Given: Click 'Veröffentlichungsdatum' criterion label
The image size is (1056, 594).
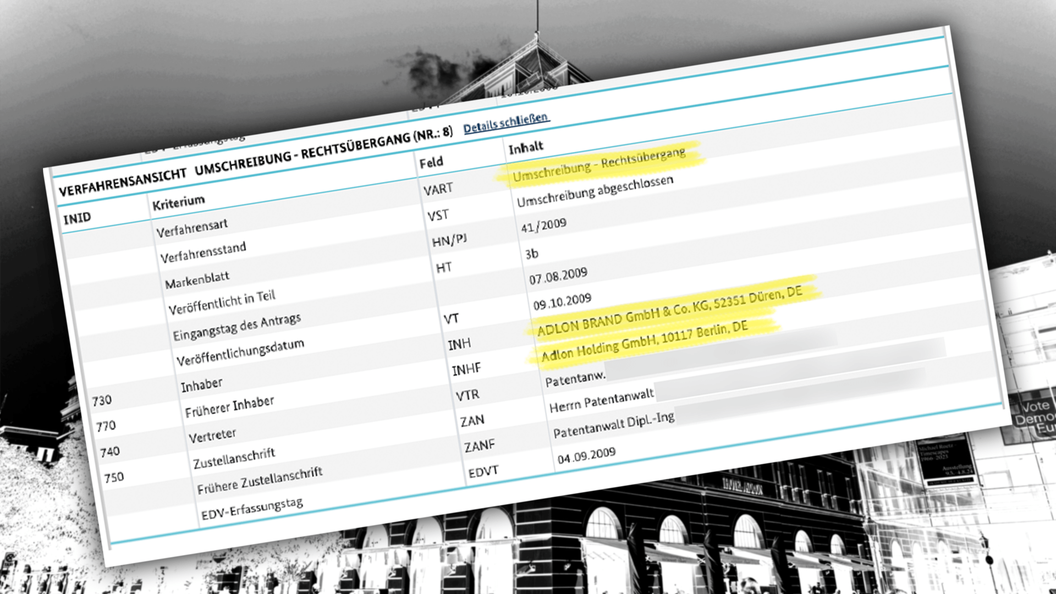Looking at the screenshot, I should 240,353.
